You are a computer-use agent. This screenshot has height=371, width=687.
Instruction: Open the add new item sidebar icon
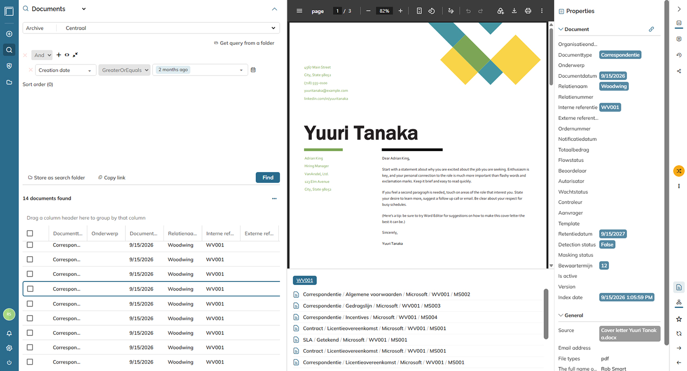[x=9, y=34]
